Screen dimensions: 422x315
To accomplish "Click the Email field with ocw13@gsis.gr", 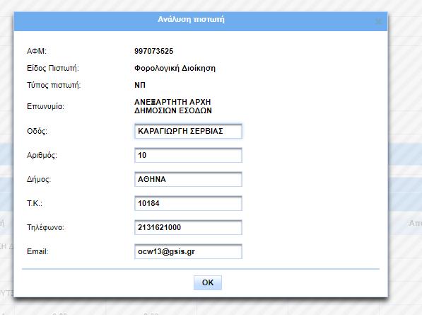I will point(188,251).
